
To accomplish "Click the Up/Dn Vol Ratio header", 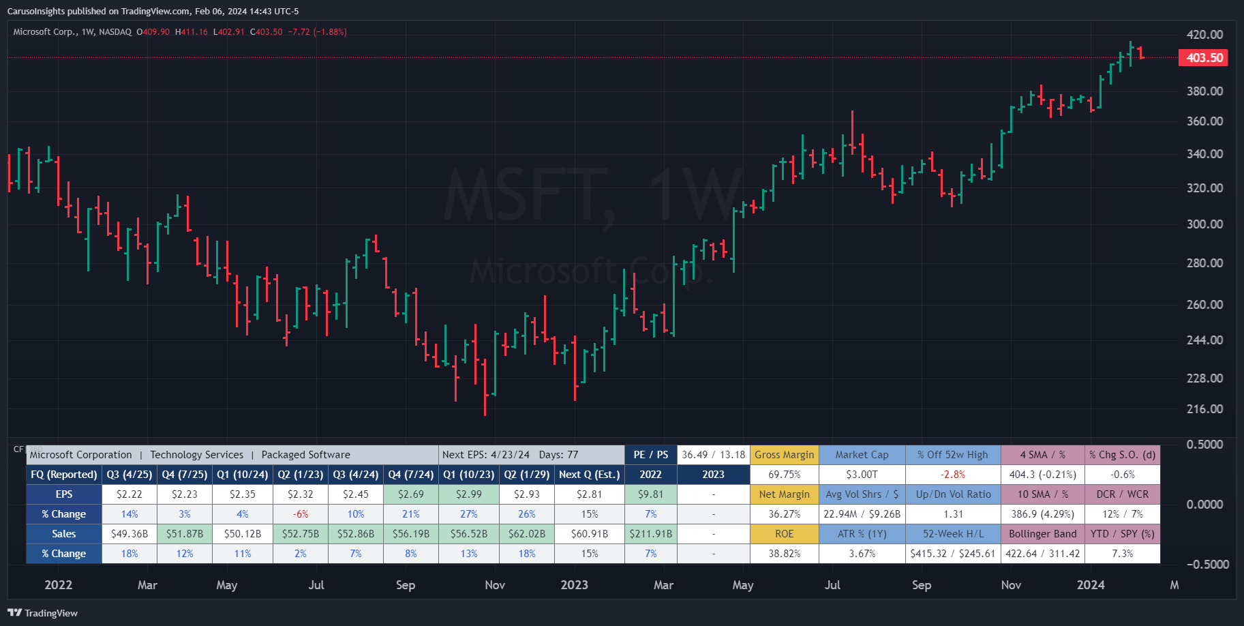I will 953,494.
